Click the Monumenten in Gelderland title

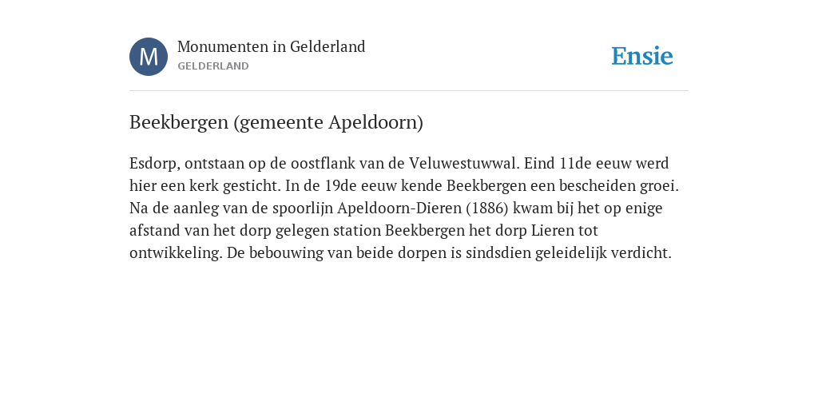coord(272,46)
